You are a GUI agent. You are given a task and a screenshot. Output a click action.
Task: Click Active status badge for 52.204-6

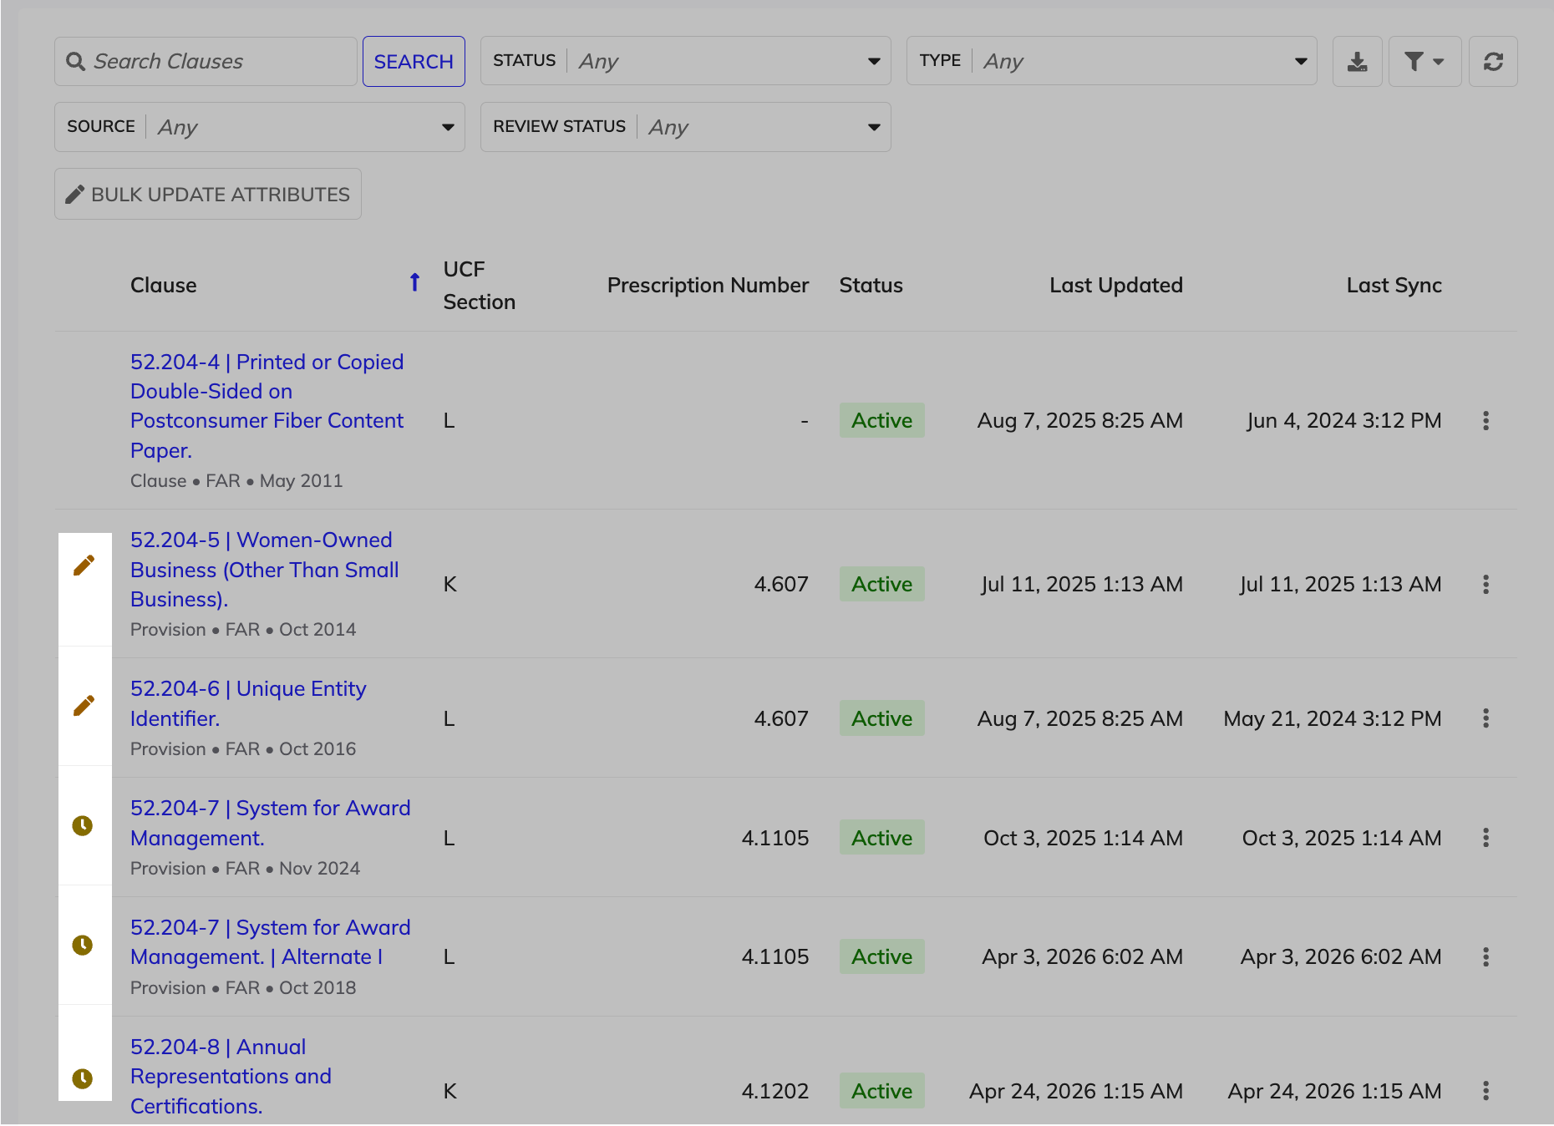point(881,718)
